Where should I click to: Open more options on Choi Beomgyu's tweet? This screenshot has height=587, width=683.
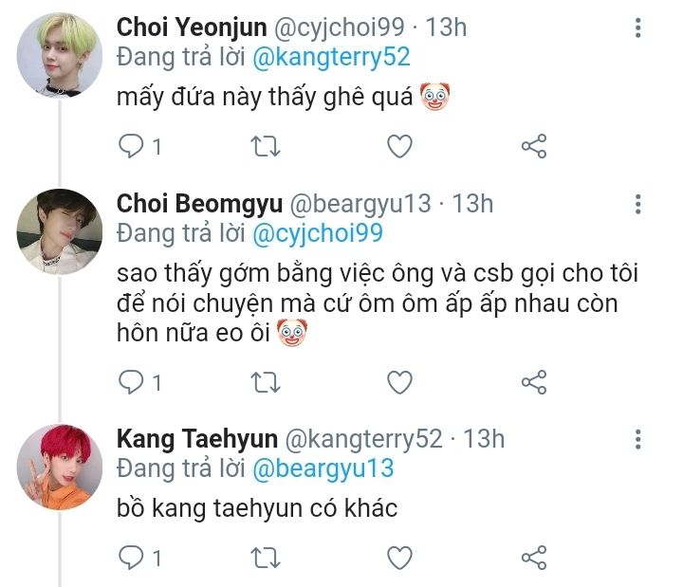point(638,203)
